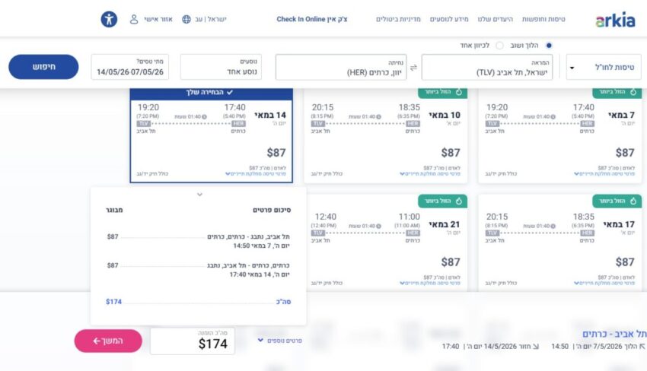647x371 pixels.
Task: Click the globe language icon
Action: coord(186,19)
